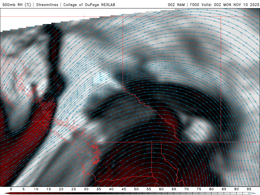Click the 0 label on color scale
260x195 pixels.
coord(11,189)
